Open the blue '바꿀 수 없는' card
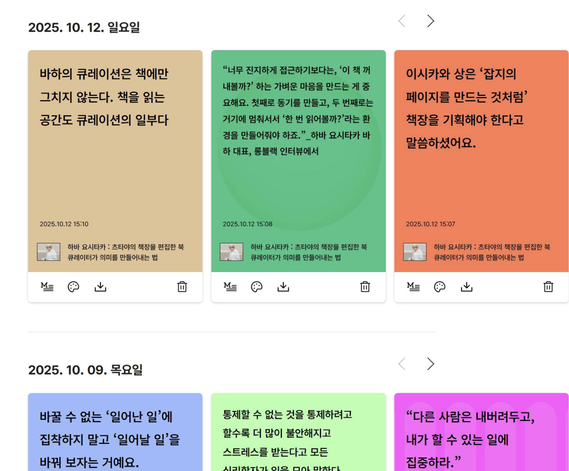 coord(115,432)
